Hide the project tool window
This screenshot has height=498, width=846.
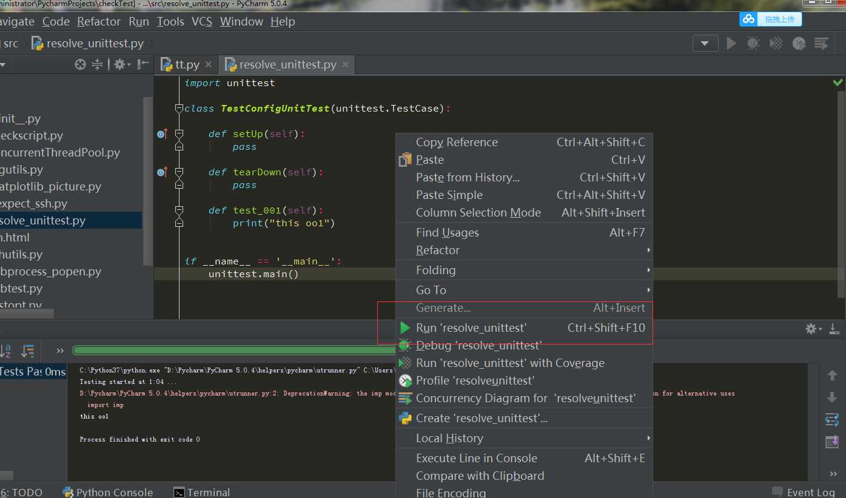click(143, 64)
